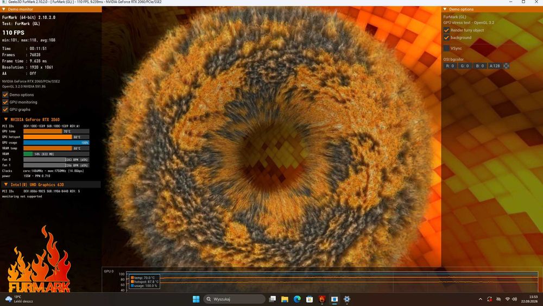Viewport: 543px width, 306px height.
Task: Click the red sync status tray icon
Action: pyautogui.click(x=489, y=299)
